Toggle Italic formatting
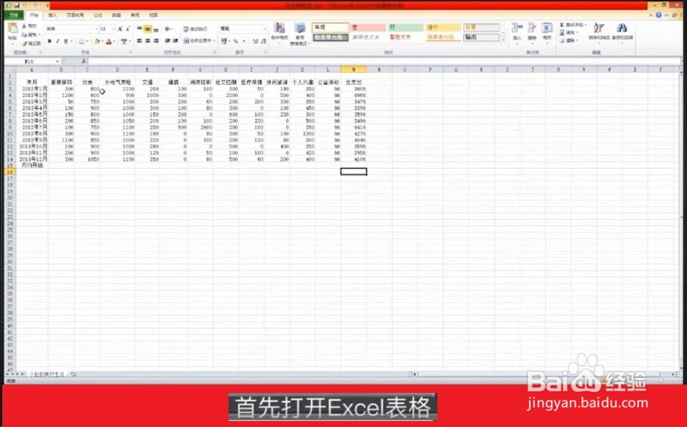The image size is (687, 427). point(58,41)
